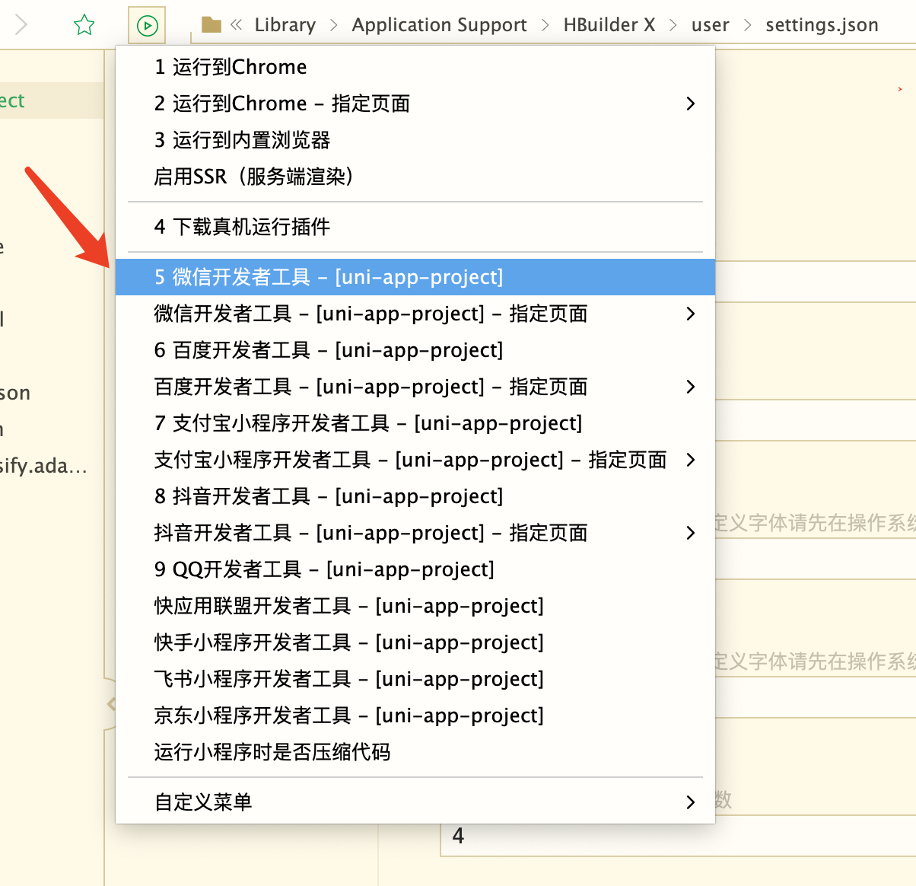Choose 京东小程序开发者工具 entry
The image size is (916, 886).
pyautogui.click(x=415, y=715)
